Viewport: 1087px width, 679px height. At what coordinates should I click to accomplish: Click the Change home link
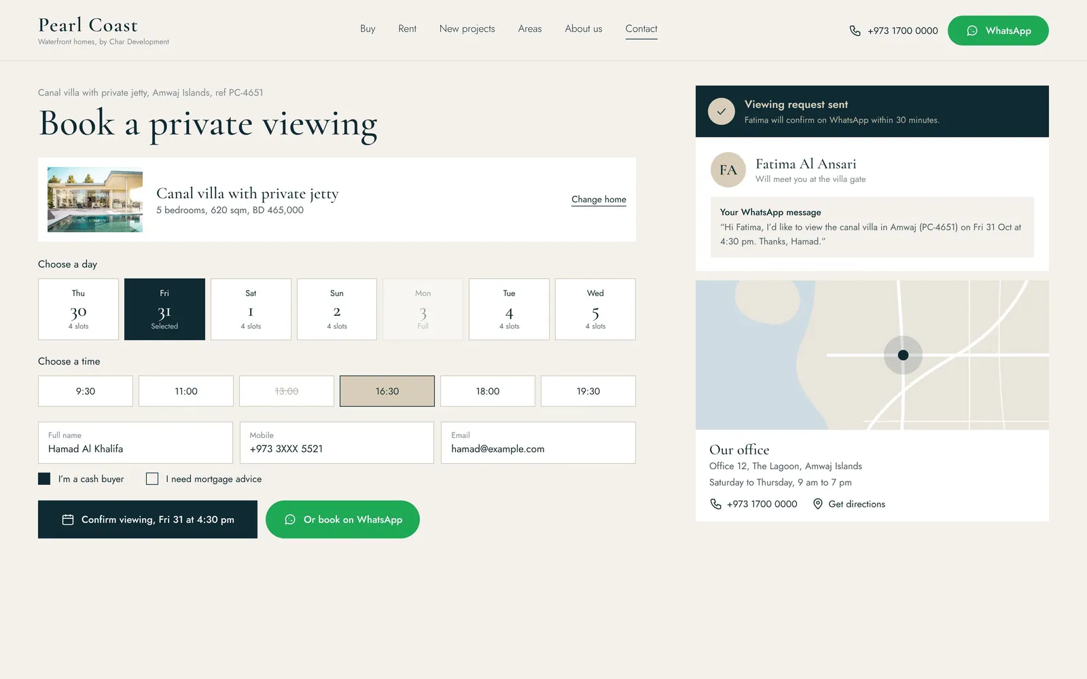599,200
